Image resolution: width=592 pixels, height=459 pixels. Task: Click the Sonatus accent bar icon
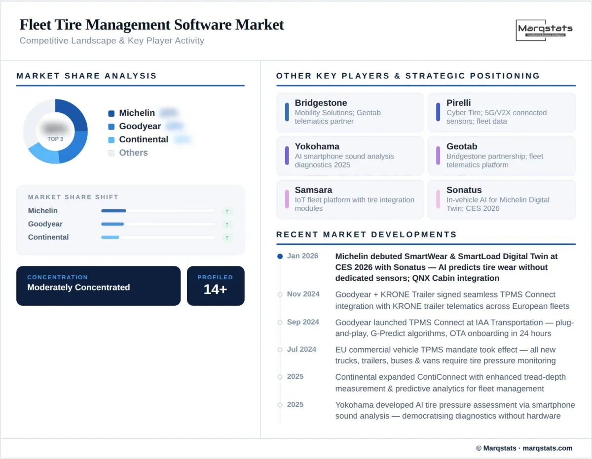439,199
